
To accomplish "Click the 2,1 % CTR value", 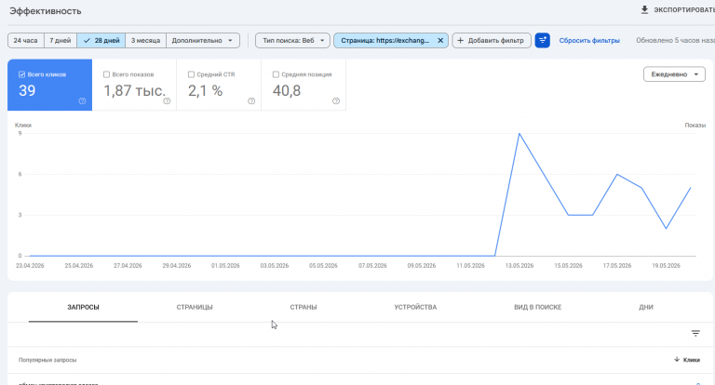I will (x=205, y=90).
